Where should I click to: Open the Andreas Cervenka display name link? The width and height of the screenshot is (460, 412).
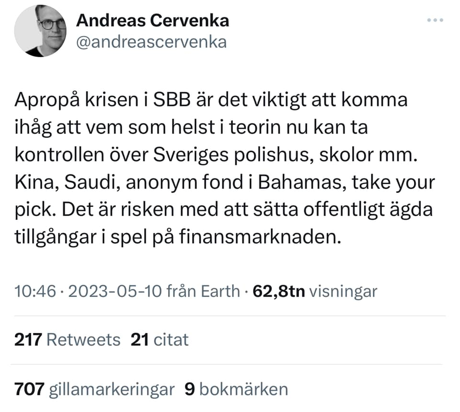coord(152,20)
